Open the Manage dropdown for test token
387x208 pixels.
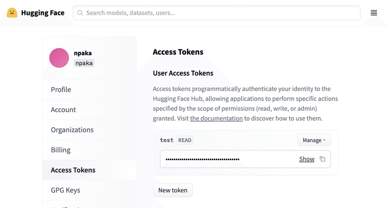(314, 140)
